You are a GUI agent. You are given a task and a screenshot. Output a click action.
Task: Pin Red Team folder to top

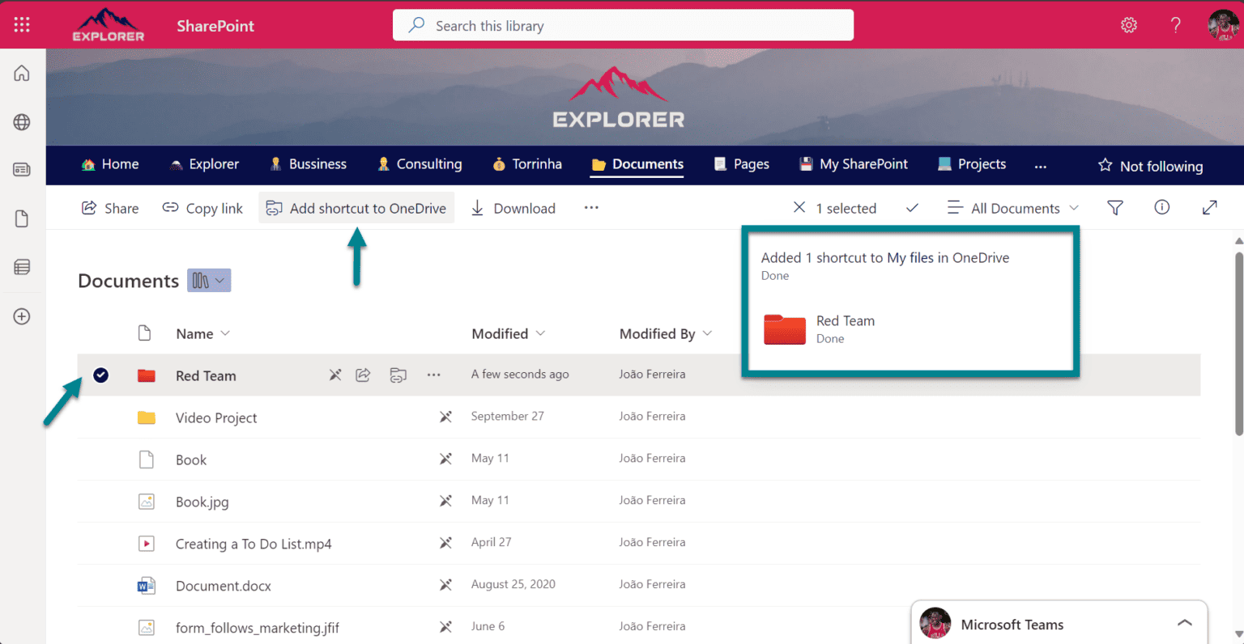(x=335, y=375)
